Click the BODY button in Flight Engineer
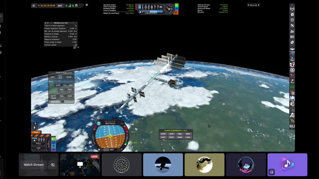Image resolution: width=319 pixels, height=179 pixels. click(x=171, y=137)
